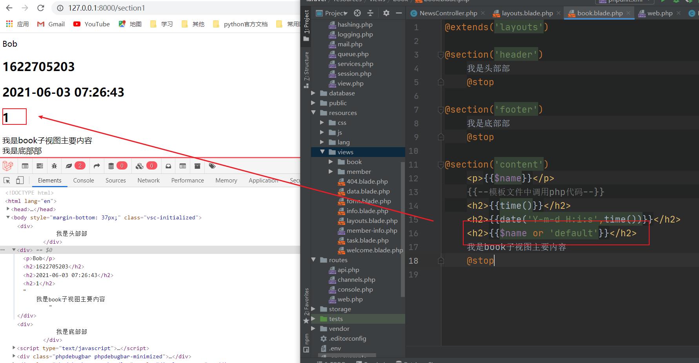Expand public folder in project tree

tap(313, 103)
